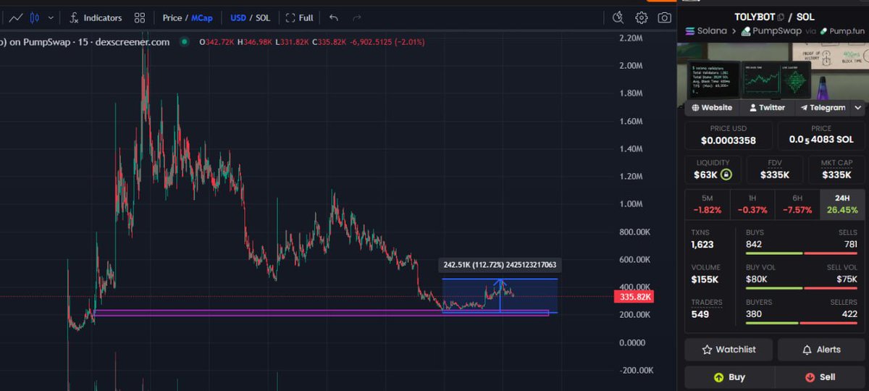
Task: Click the 2.00M price axis label
Action: click(x=629, y=65)
